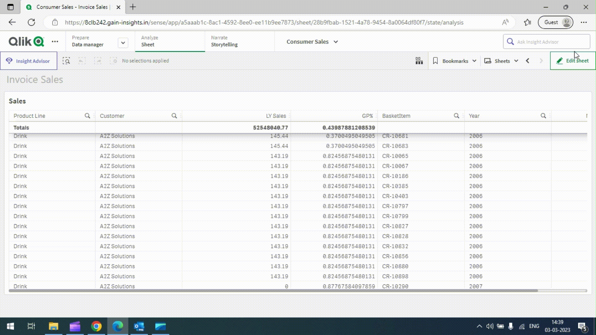Open volume control in system tray
596x335 pixels.
point(490,326)
